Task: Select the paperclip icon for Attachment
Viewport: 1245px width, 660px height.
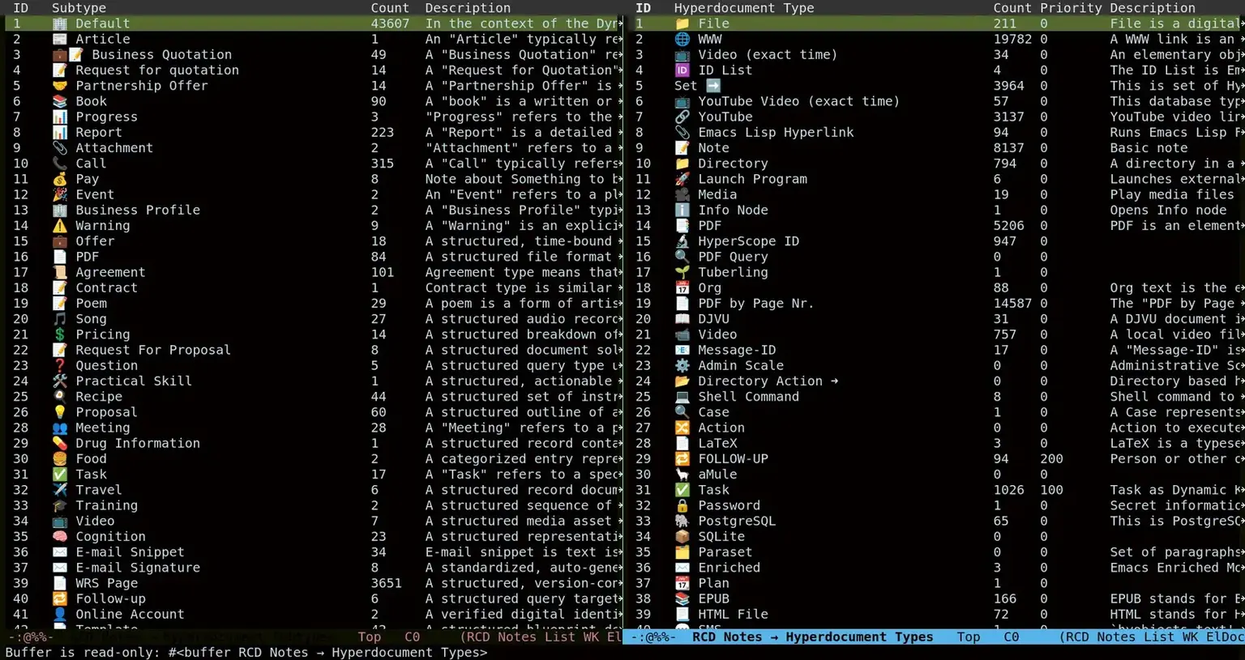Action: click(x=59, y=148)
